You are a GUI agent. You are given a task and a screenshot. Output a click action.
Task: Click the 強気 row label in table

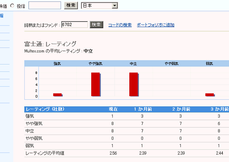point(30,116)
